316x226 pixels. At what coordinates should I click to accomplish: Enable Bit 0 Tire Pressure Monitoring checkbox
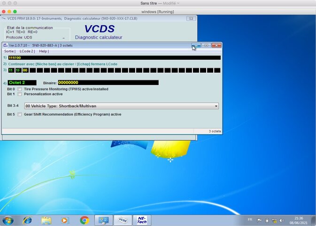pyautogui.click(x=20, y=89)
